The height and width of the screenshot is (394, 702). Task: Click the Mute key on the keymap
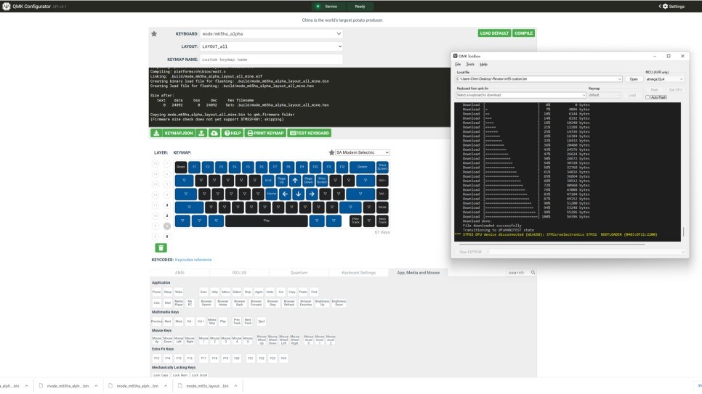pyautogui.click(x=382, y=208)
